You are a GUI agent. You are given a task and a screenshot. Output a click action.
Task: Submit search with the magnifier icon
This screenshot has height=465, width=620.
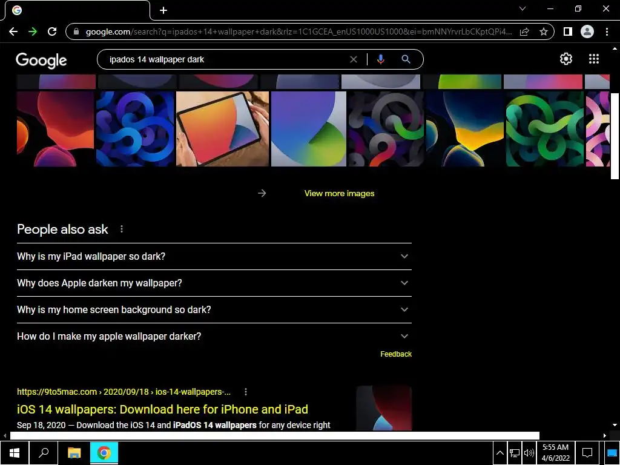pyautogui.click(x=406, y=59)
